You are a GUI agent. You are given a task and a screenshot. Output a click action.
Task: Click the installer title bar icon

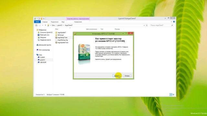click(75, 34)
